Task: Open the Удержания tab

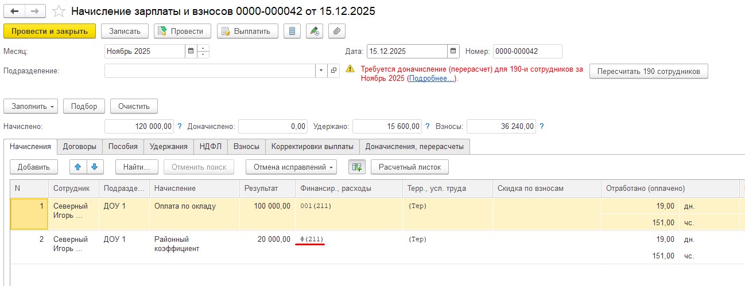Action: tap(168, 146)
